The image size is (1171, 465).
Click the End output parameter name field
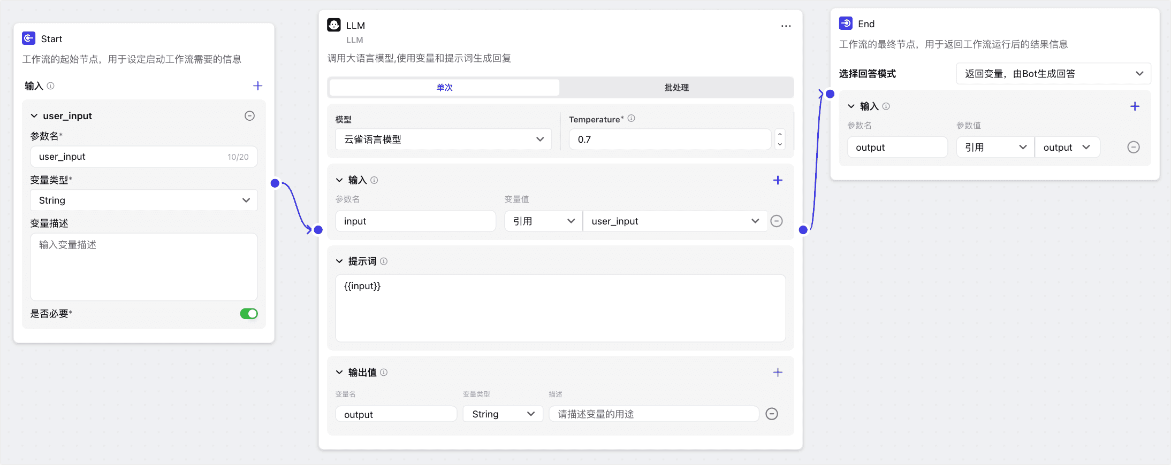tap(898, 148)
